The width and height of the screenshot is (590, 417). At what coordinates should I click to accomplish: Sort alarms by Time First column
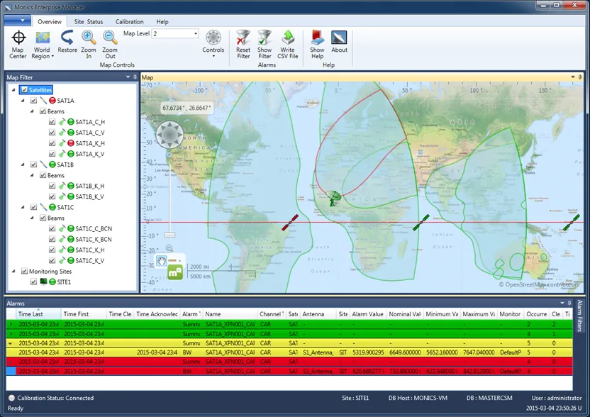(84, 314)
